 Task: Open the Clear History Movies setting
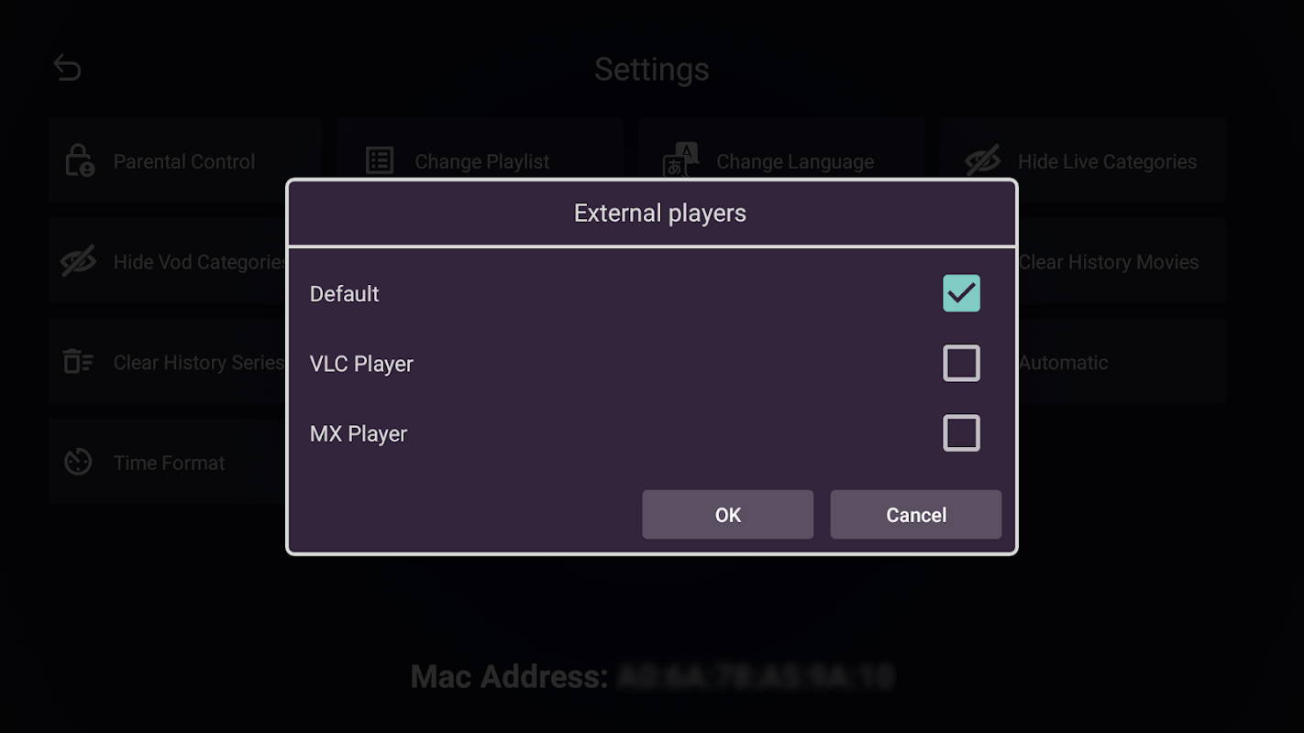click(1122, 262)
